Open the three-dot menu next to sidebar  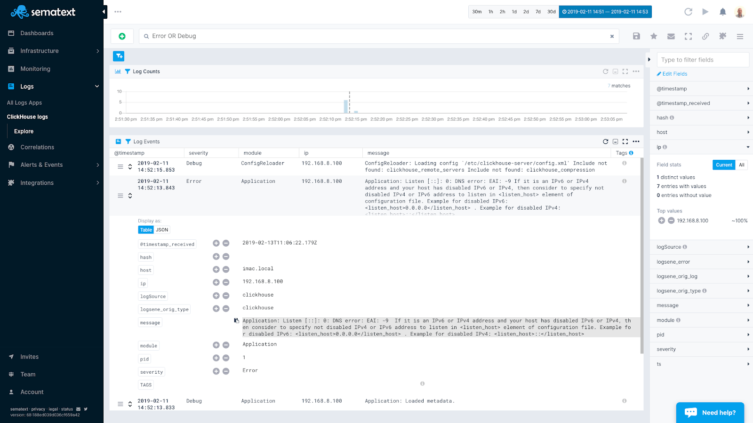(118, 12)
